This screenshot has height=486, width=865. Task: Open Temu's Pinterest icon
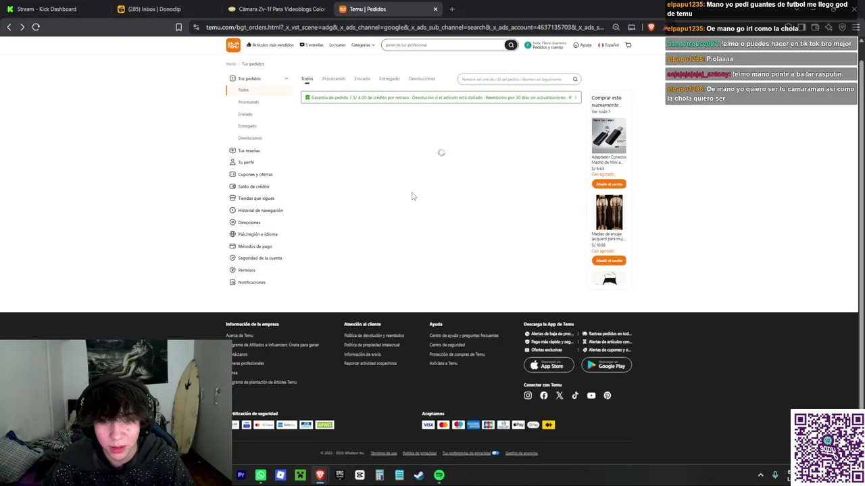[608, 396]
